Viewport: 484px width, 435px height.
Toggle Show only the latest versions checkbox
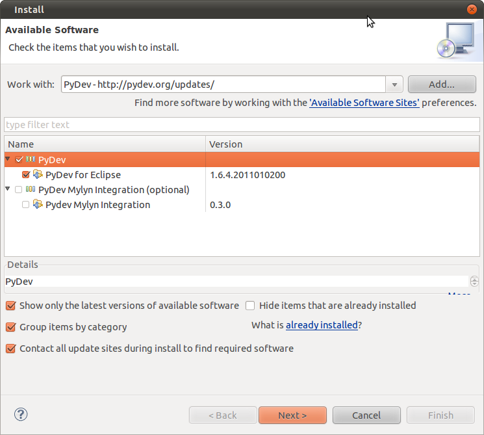[x=11, y=306]
